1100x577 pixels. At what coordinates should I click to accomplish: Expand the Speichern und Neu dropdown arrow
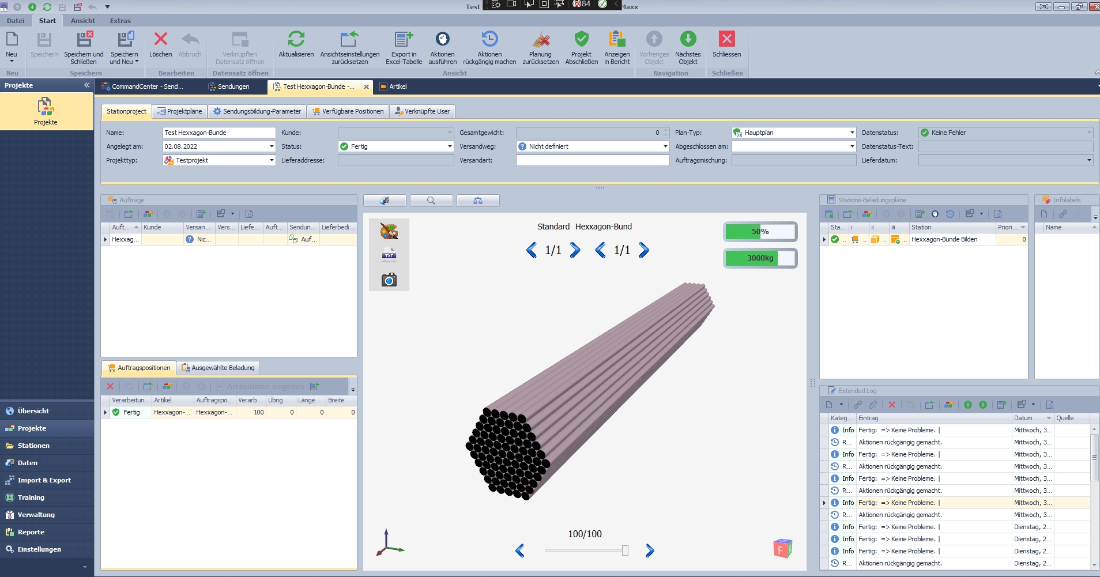click(x=137, y=62)
